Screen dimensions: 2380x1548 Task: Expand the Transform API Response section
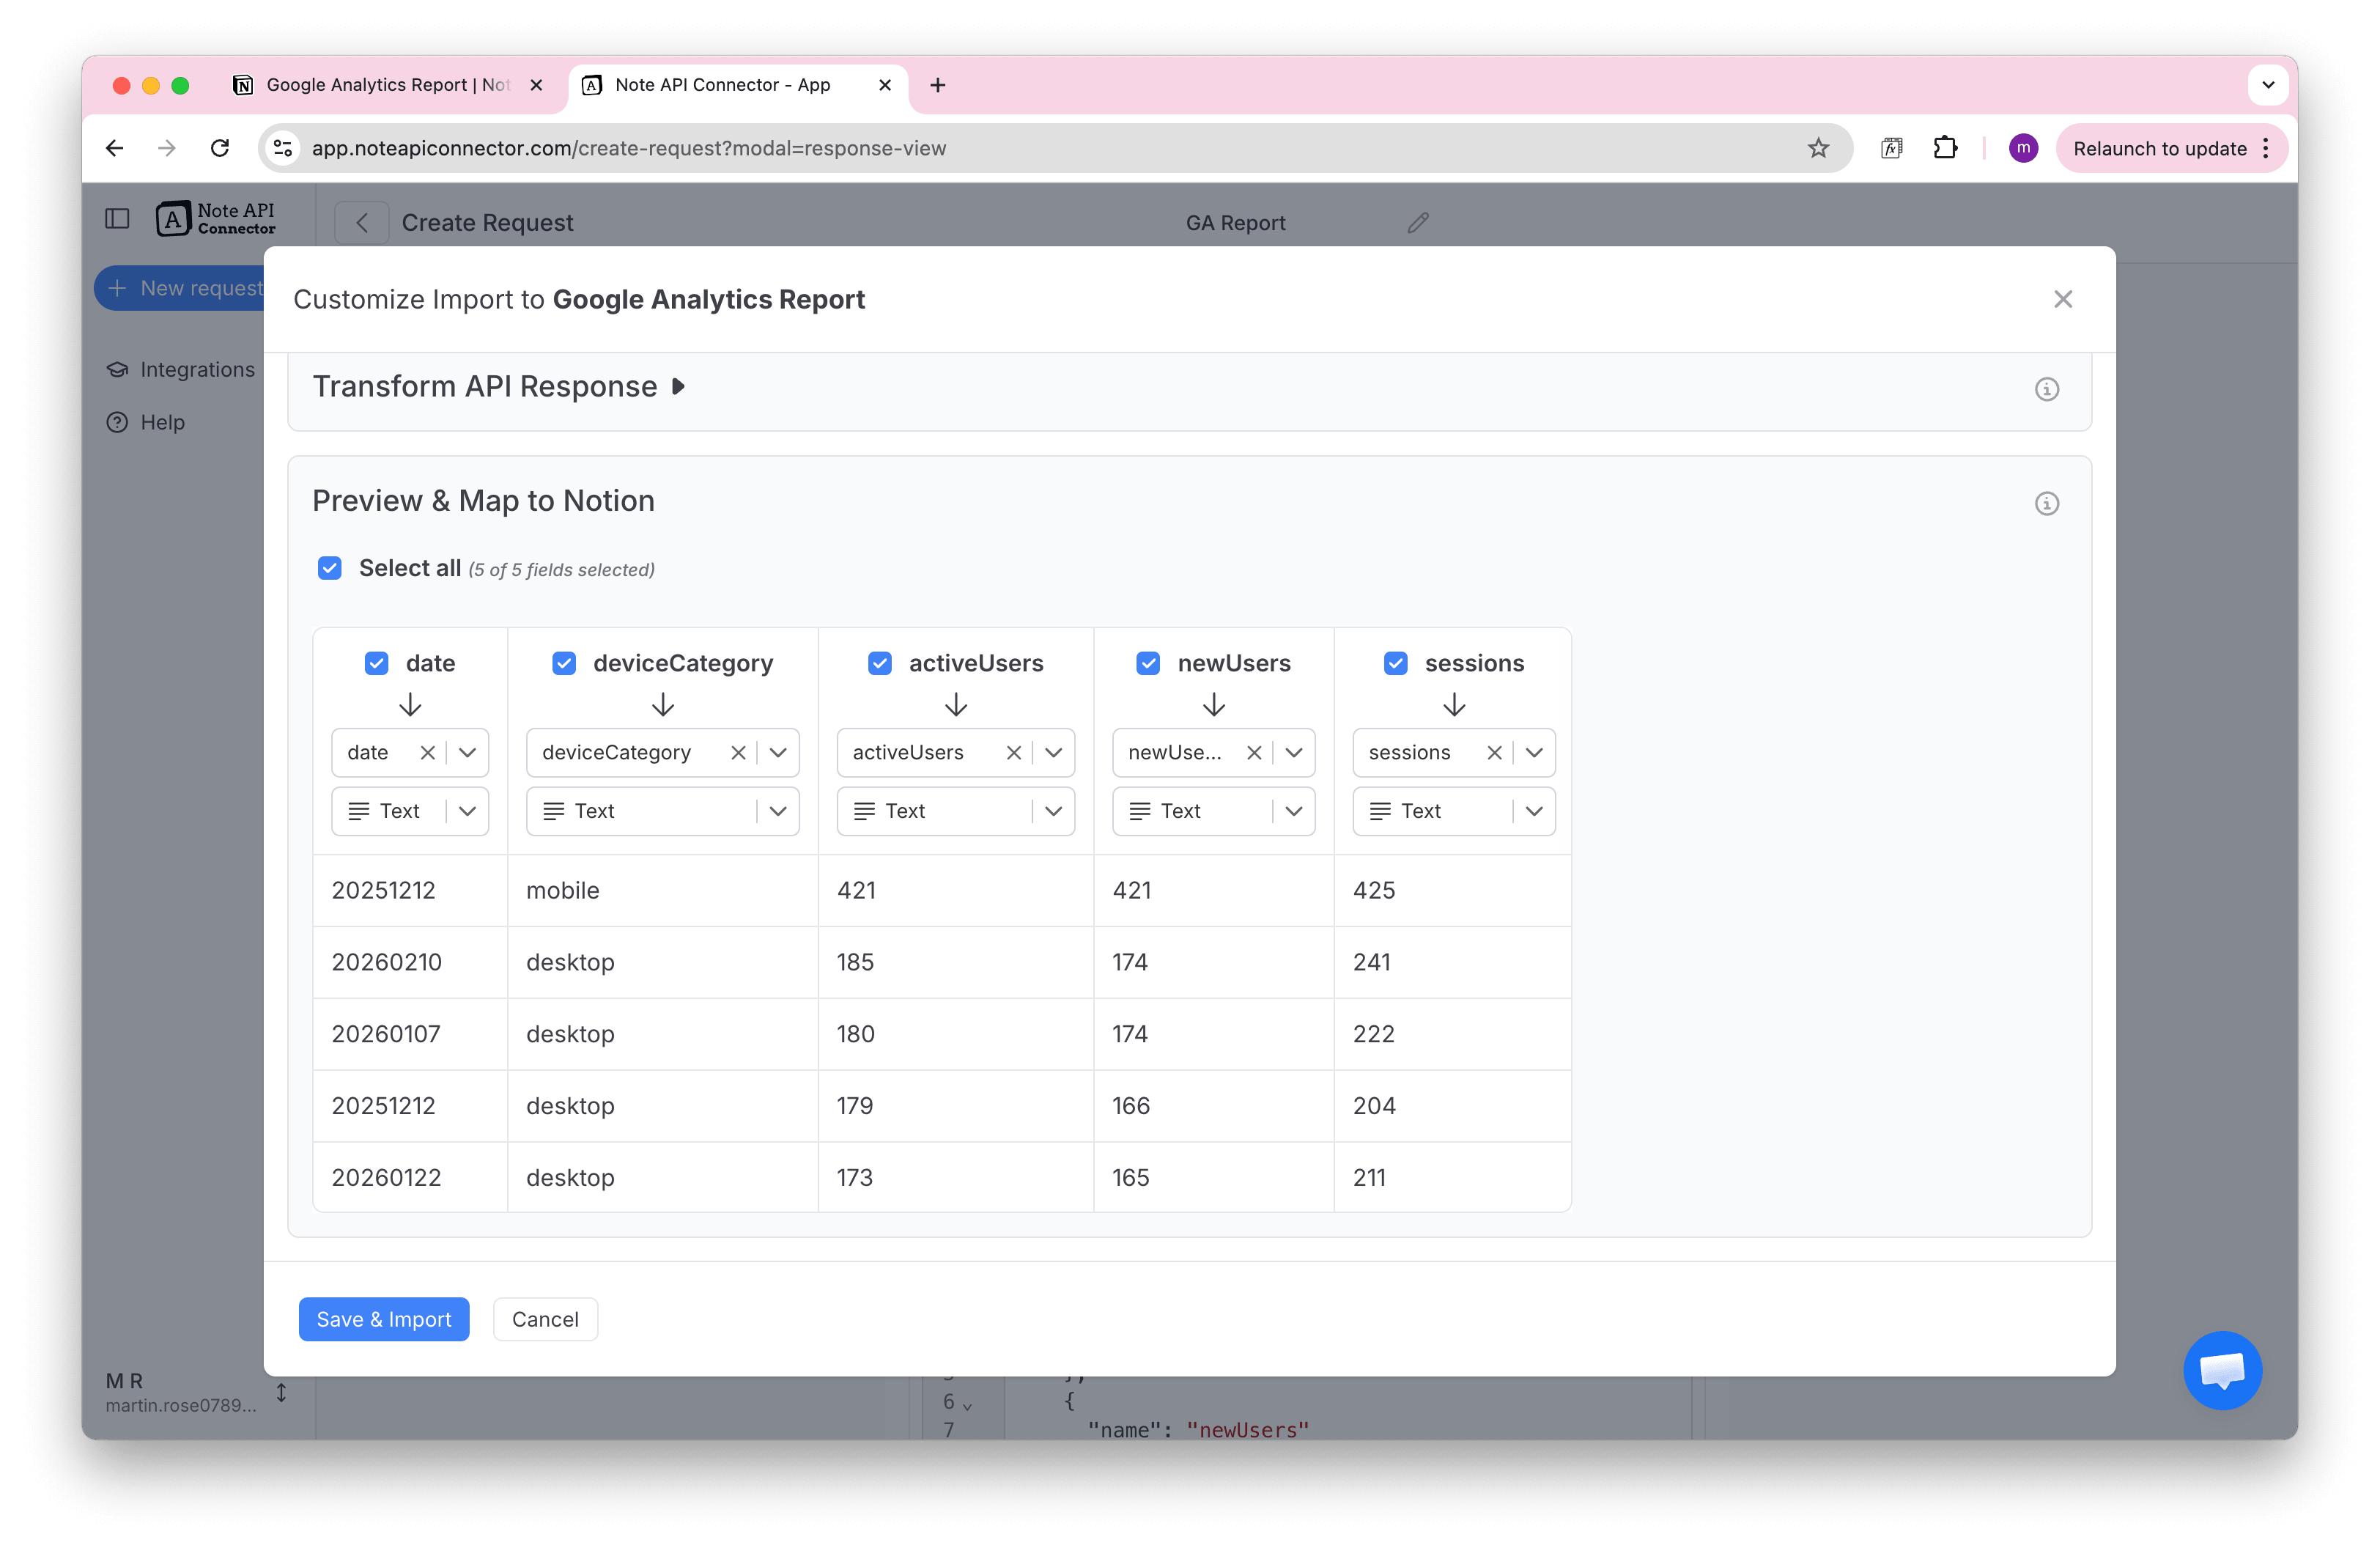tap(678, 386)
